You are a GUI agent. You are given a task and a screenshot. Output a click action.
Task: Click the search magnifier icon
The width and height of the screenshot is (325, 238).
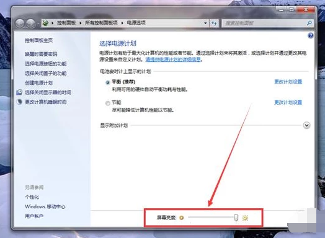[x=309, y=23]
